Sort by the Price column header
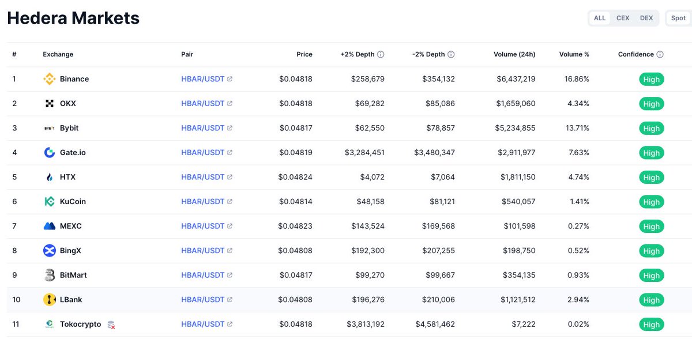Viewport: 692px width, 339px height. (x=304, y=55)
